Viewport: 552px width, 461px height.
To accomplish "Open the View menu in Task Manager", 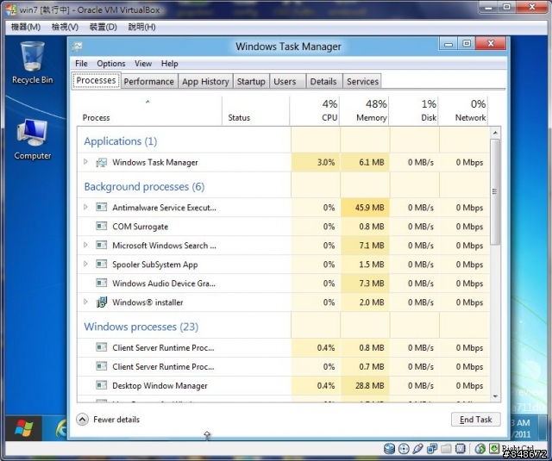I will pos(143,64).
